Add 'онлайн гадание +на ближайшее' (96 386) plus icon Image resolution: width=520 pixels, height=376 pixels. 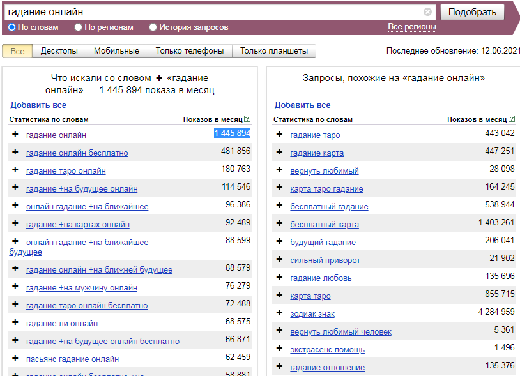pos(15,206)
